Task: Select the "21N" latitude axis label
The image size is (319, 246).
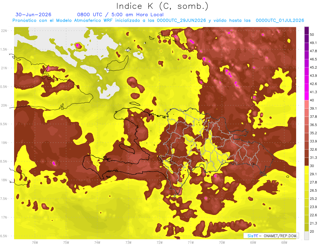Action: point(5,68)
